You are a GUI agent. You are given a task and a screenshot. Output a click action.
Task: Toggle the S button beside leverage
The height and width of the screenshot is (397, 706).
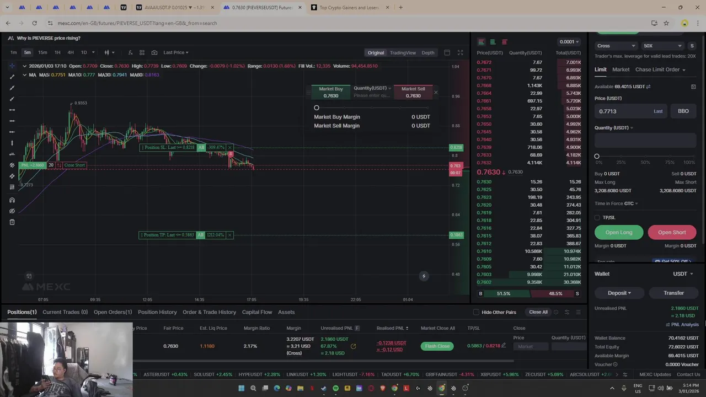tap(692, 46)
